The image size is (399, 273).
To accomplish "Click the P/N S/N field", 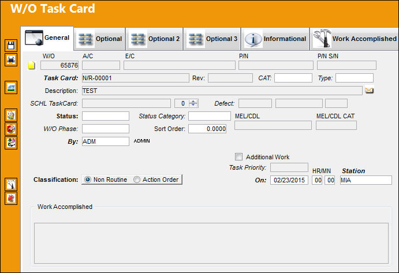I will coord(346,65).
